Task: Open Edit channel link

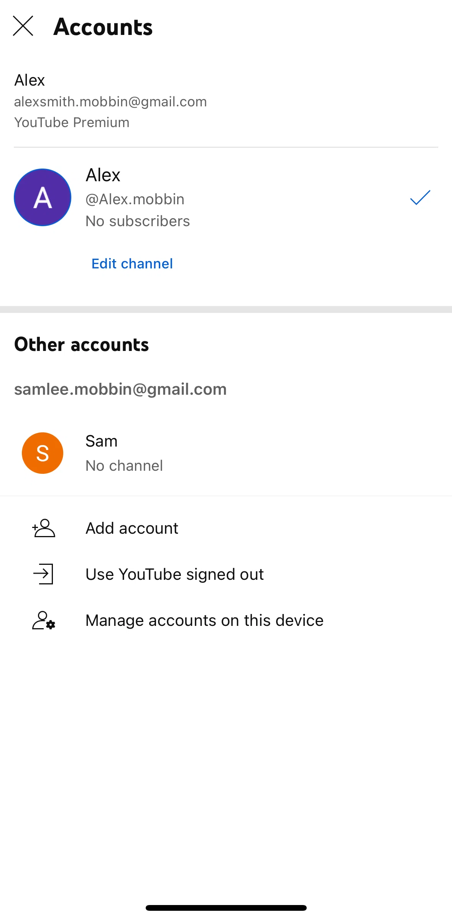Action: (132, 264)
